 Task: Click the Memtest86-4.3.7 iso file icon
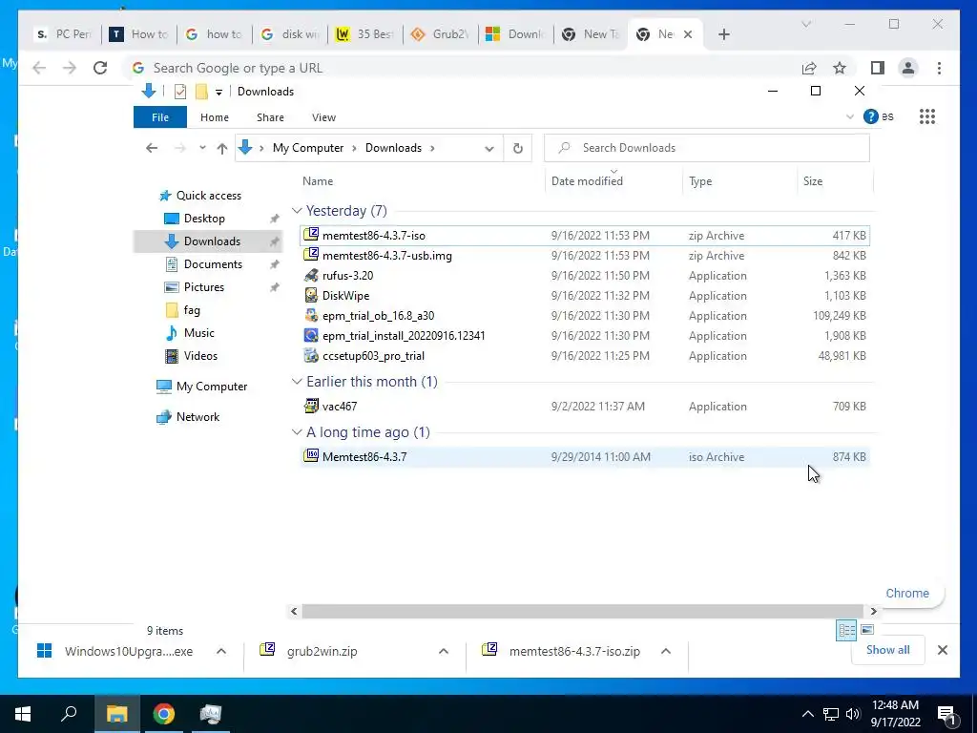pyautogui.click(x=311, y=456)
